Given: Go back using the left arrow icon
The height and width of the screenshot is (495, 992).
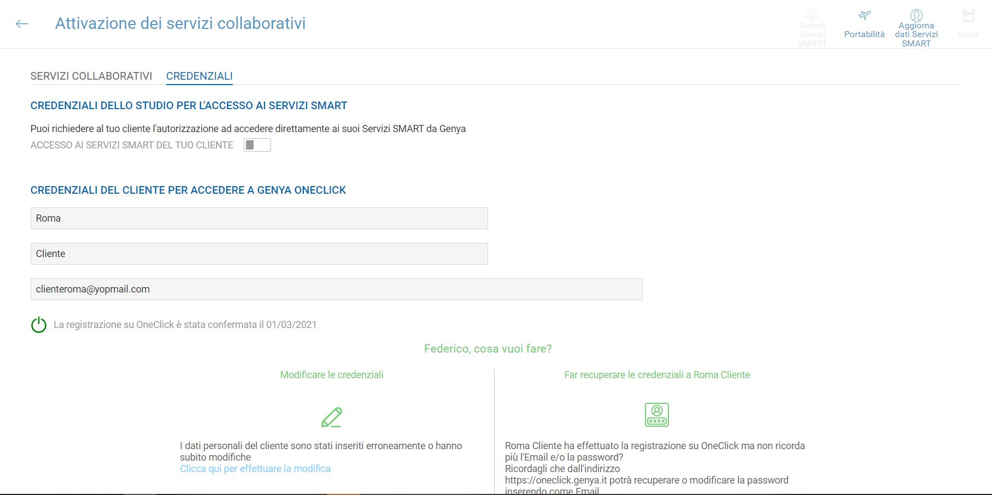Looking at the screenshot, I should point(22,23).
